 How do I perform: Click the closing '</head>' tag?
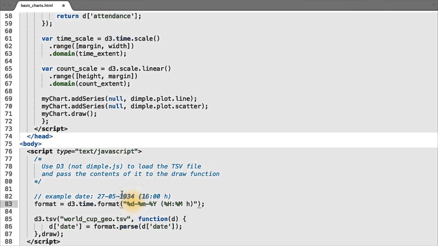coord(40,136)
